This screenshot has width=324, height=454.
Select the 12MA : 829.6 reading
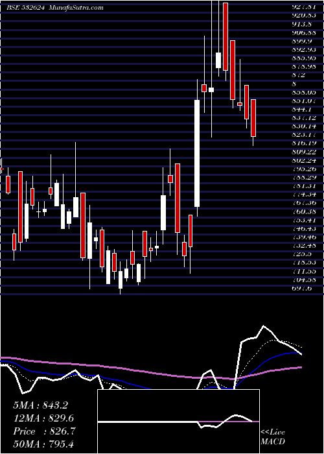click(x=43, y=418)
